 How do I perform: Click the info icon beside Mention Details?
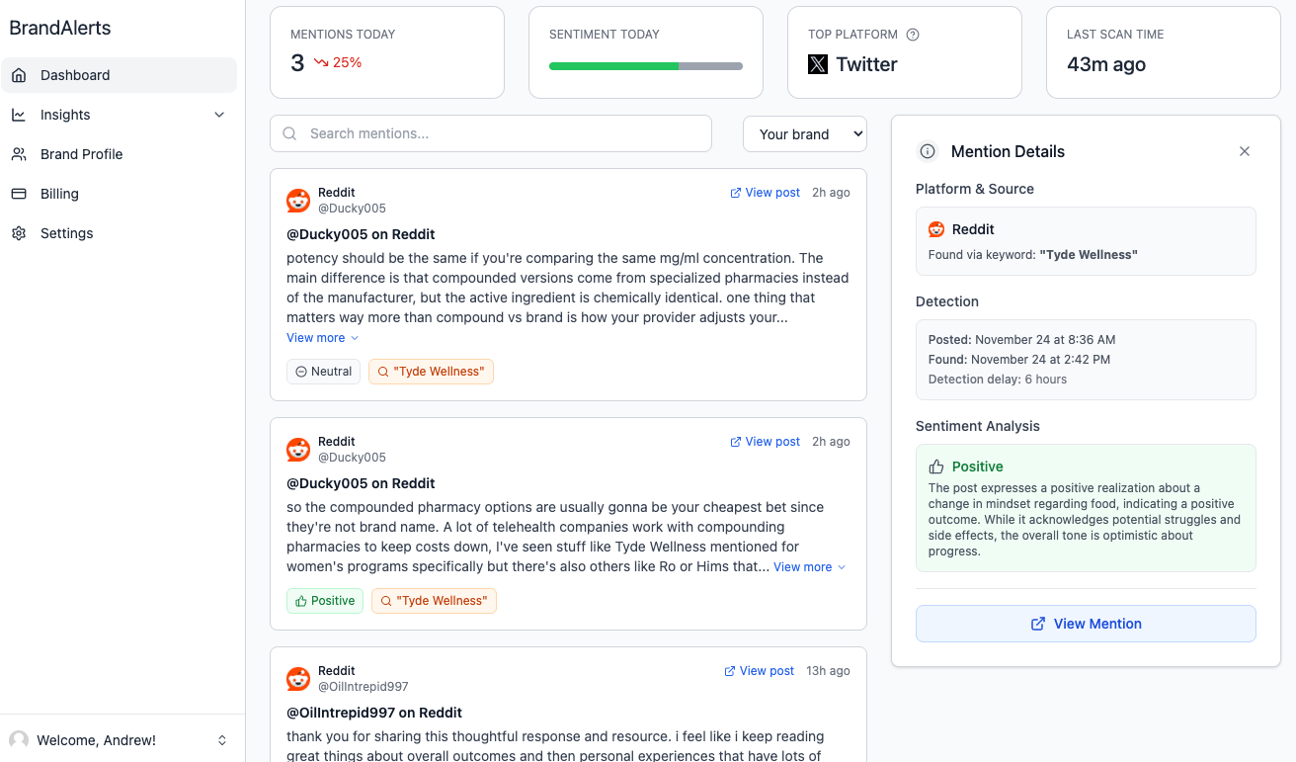(x=928, y=151)
